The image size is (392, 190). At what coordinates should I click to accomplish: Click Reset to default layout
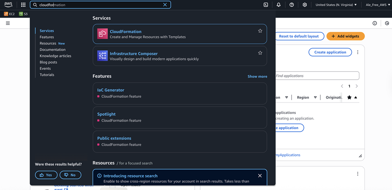click(x=299, y=36)
